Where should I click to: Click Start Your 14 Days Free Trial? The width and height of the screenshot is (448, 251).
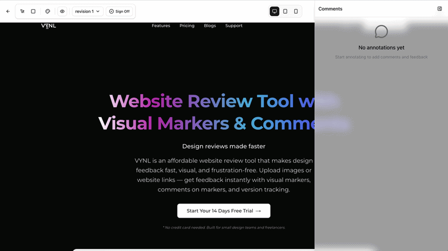tap(223, 211)
